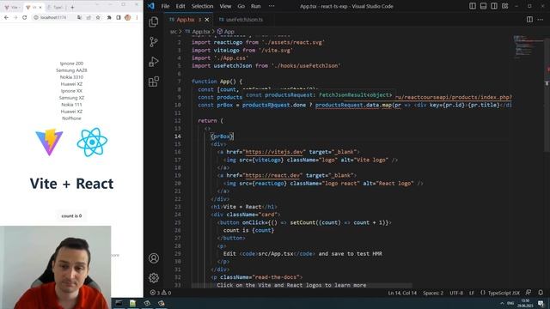This screenshot has width=550, height=309.
Task: Open the browser profile avatar
Action: coord(128,17)
